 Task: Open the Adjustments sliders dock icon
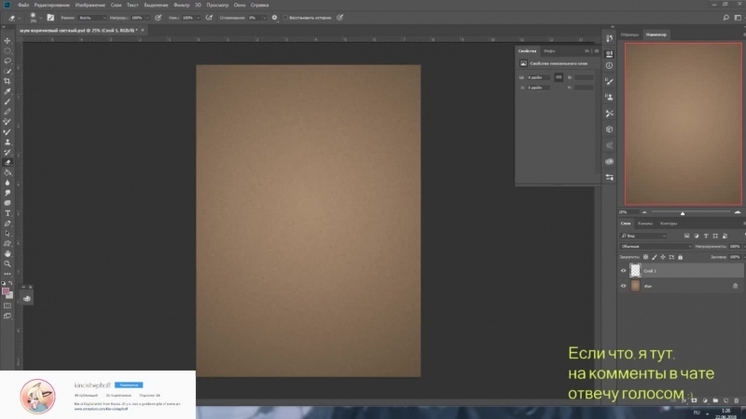pos(609,177)
